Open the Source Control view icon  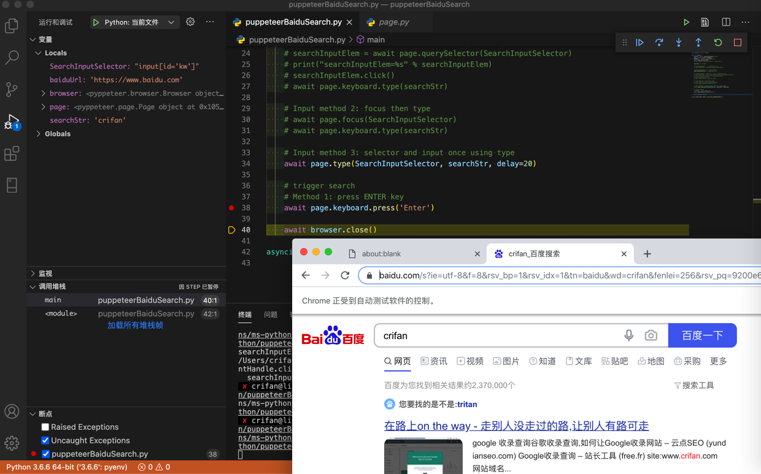12,90
